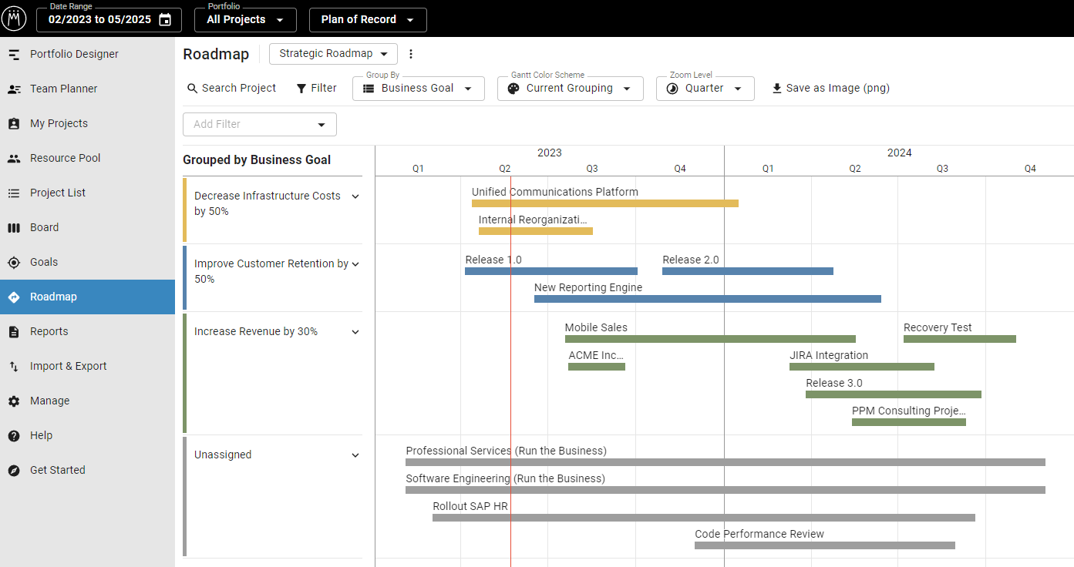Click the 2024 year header label
Image resolution: width=1074 pixels, height=567 pixels.
point(899,153)
